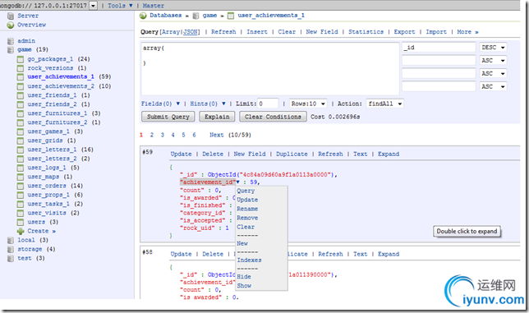Click the user_tasks_1 collection table icon
Screen dimensions: 529x313
21,204
